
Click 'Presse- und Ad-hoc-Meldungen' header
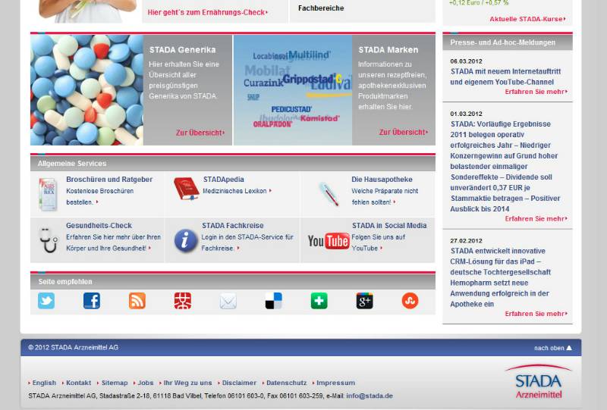pos(502,42)
